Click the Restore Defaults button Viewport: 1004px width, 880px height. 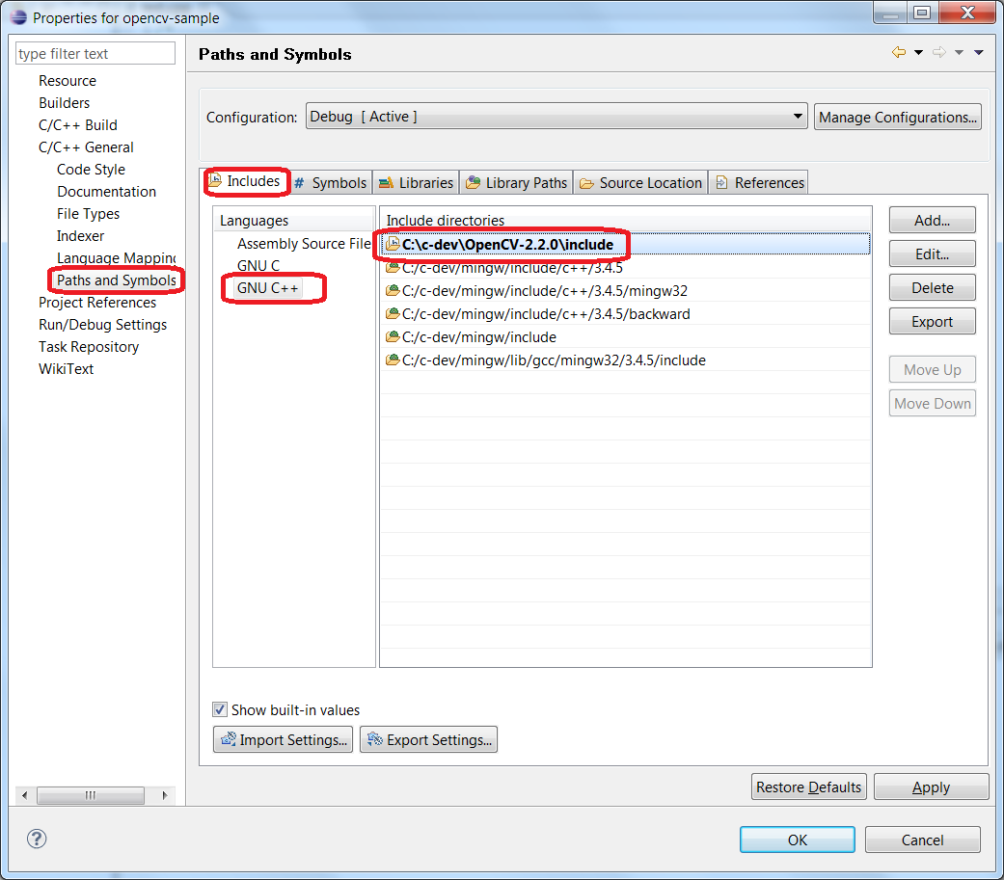click(x=808, y=787)
